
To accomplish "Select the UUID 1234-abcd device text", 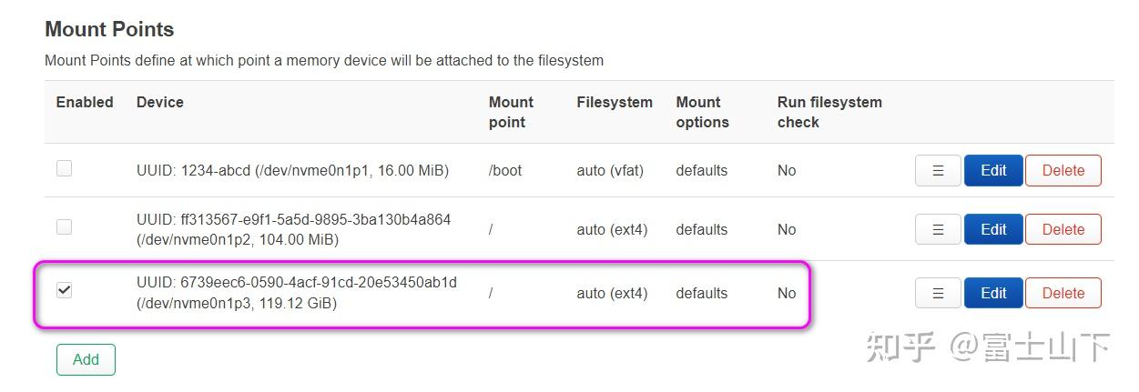I will coord(292,170).
